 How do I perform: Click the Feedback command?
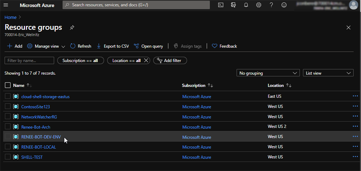[x=224, y=46]
